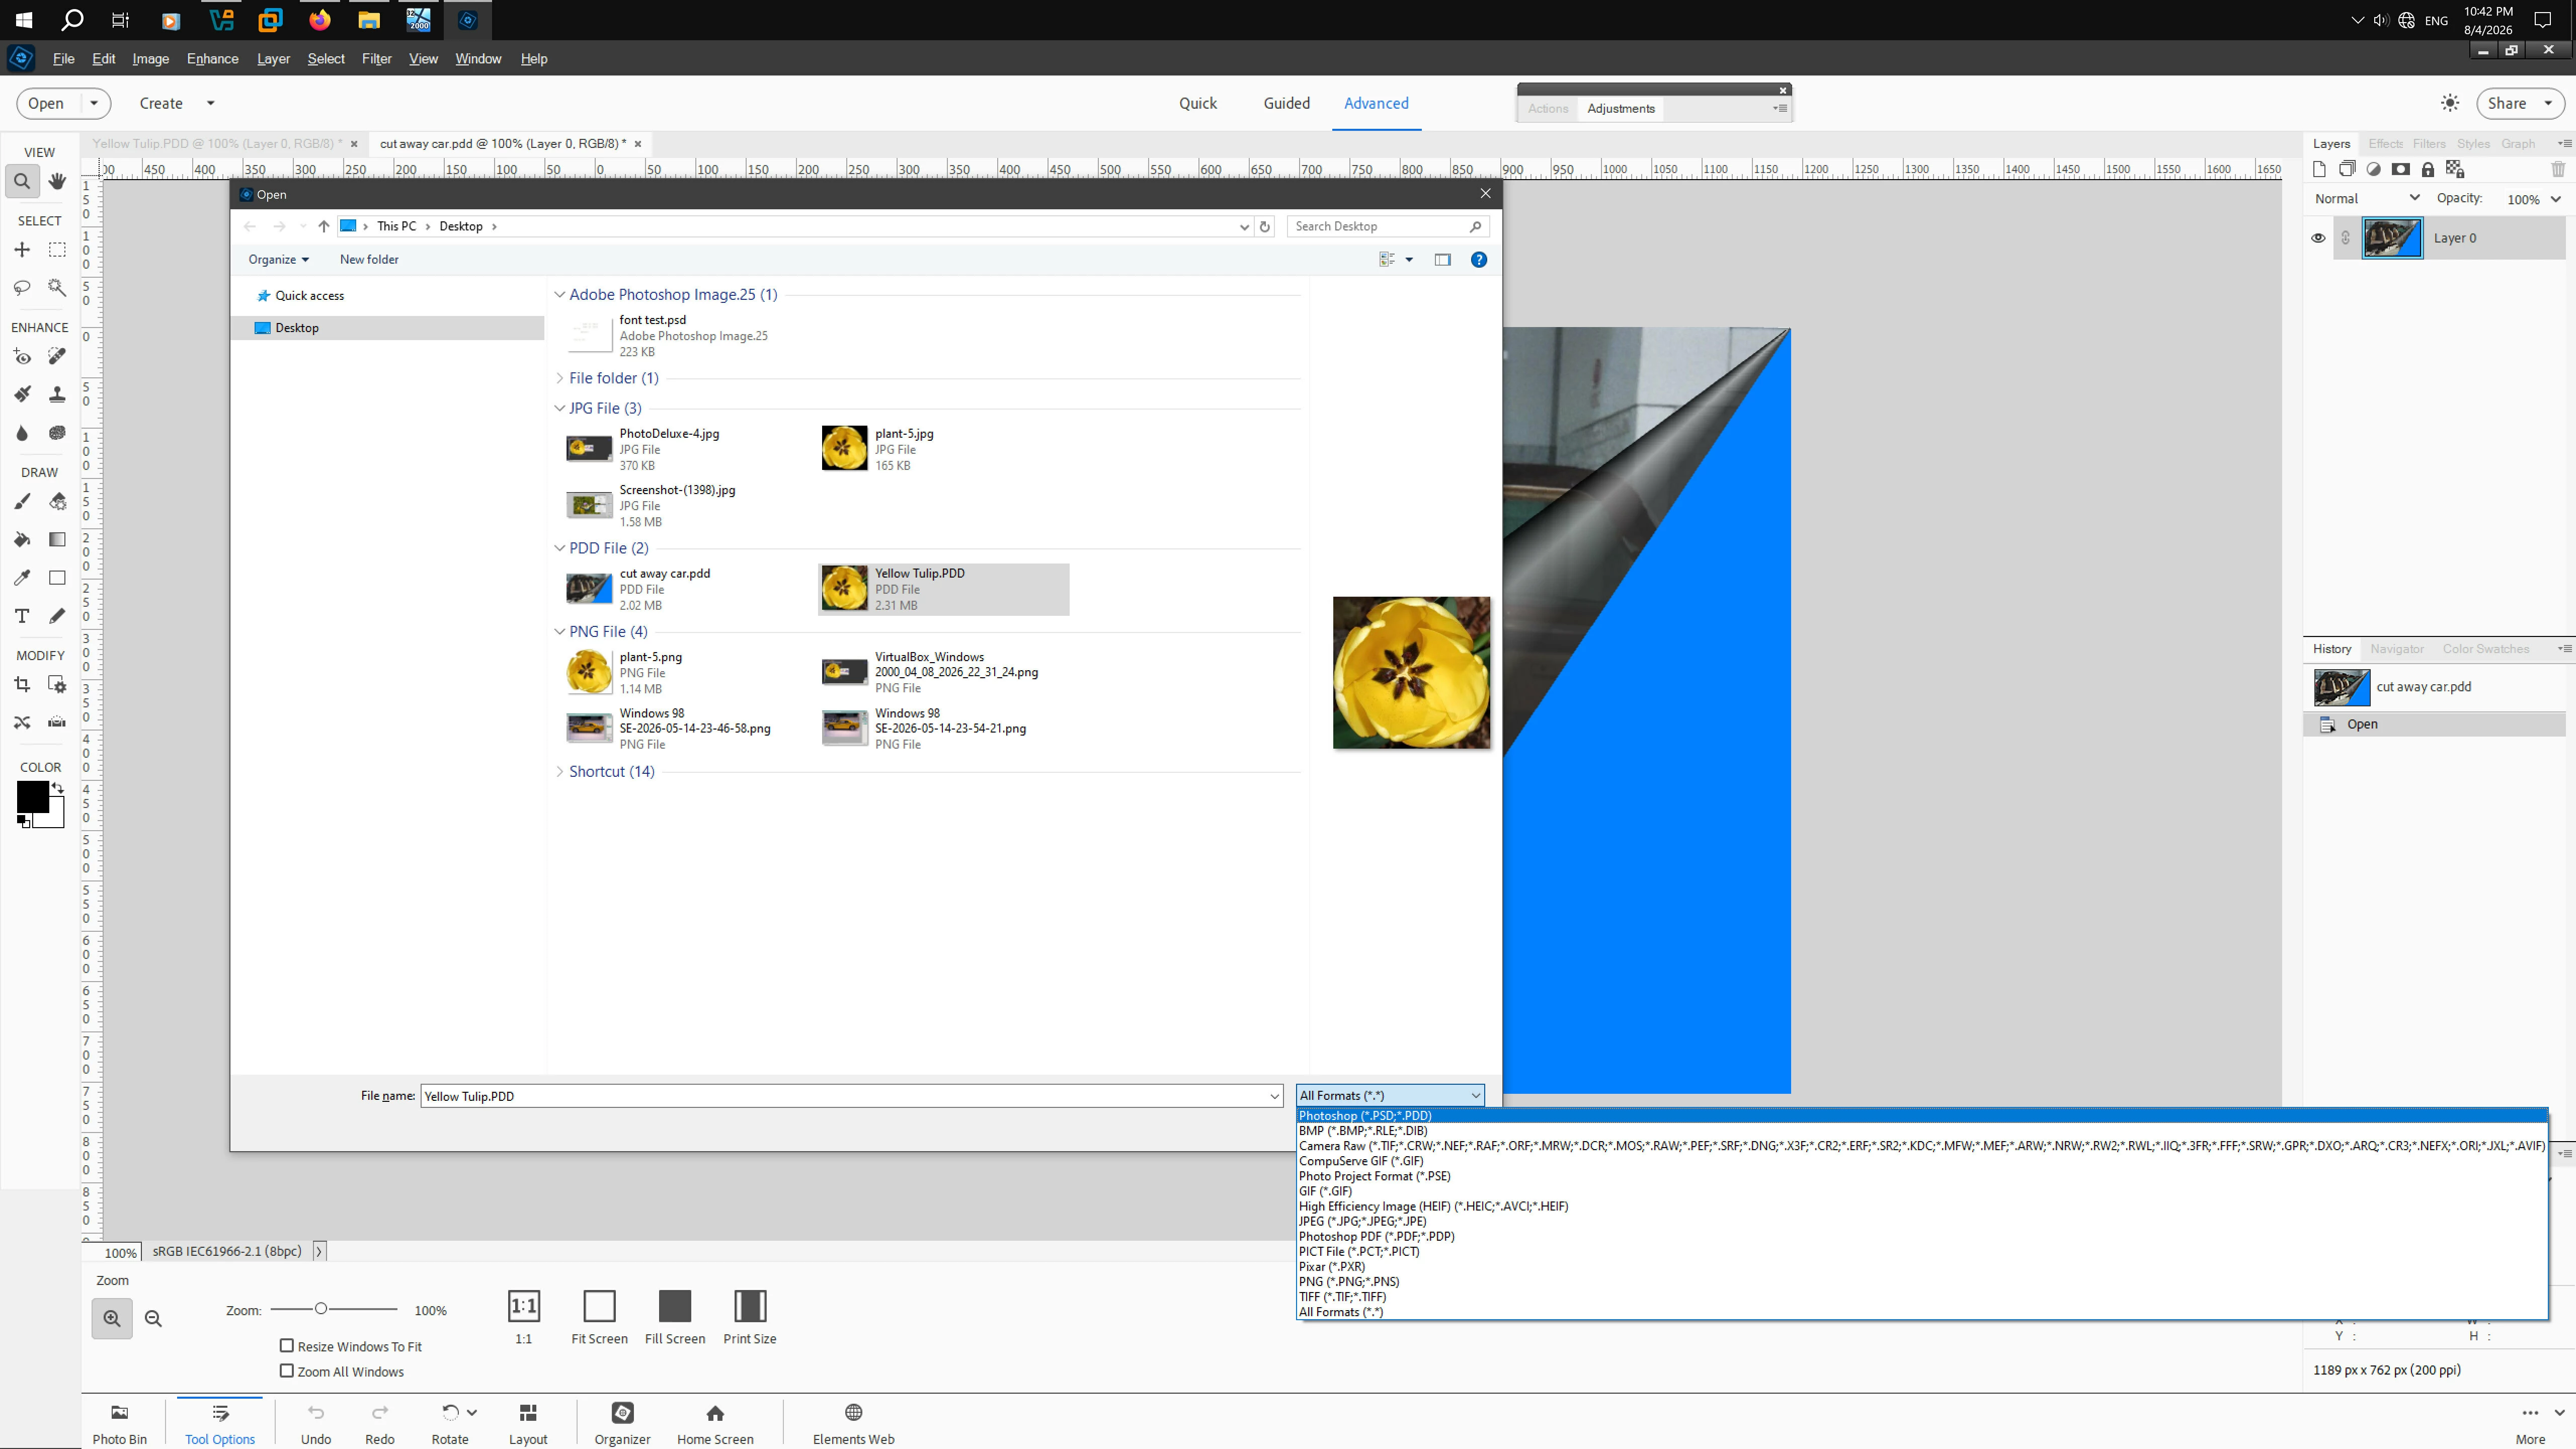
Task: Select the Content-Aware Move tool
Action: coord(22,723)
